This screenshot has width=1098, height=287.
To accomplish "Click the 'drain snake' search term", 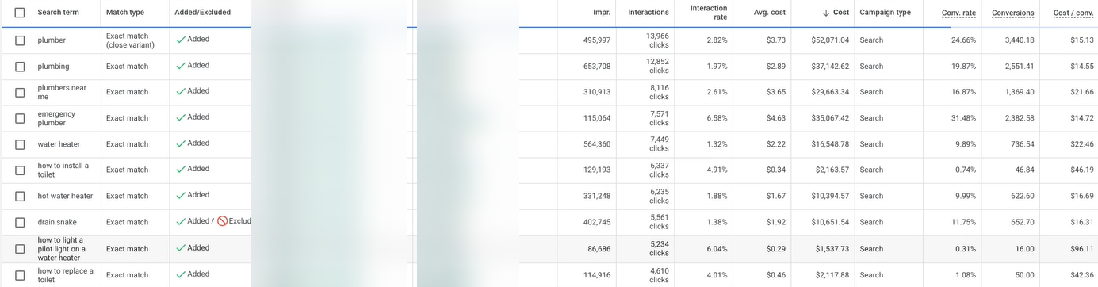I will click(57, 222).
